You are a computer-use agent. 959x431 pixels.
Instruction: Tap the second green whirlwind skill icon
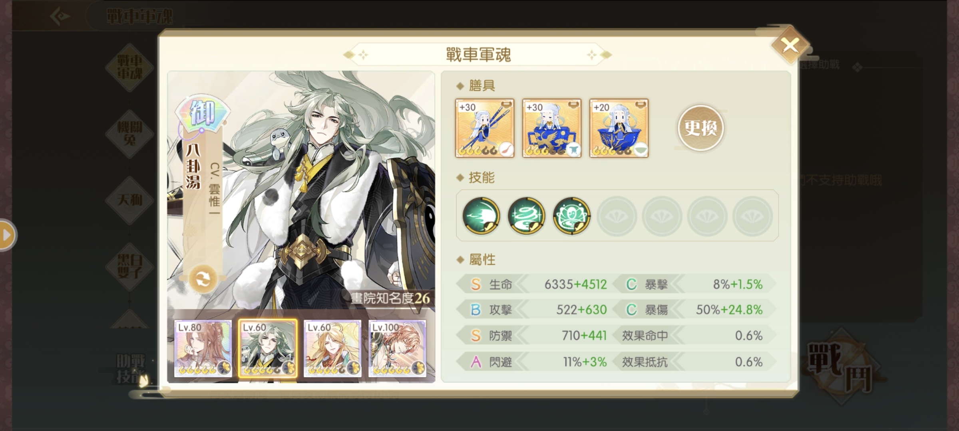click(x=526, y=215)
